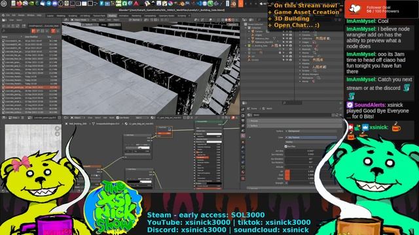Viewport: 419px width, 235px height.
Task: Open the Color Sky Texture dropdown
Action: point(311,138)
